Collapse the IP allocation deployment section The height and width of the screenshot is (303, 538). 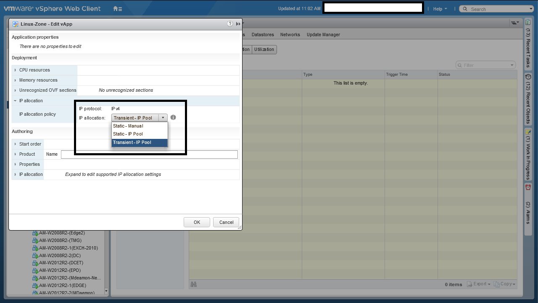coord(16,101)
